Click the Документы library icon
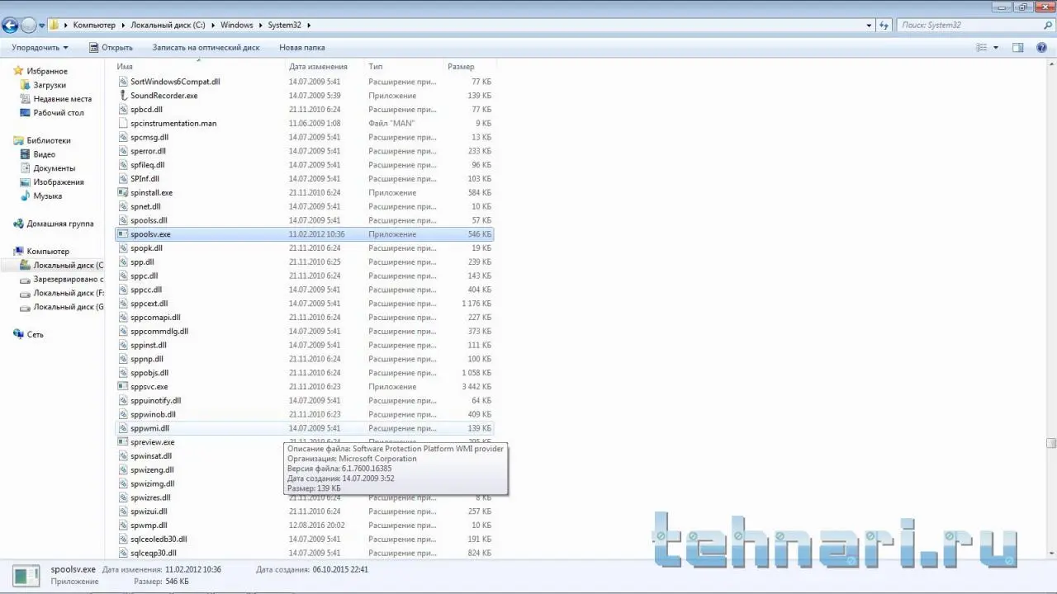The width and height of the screenshot is (1057, 594). click(26, 168)
